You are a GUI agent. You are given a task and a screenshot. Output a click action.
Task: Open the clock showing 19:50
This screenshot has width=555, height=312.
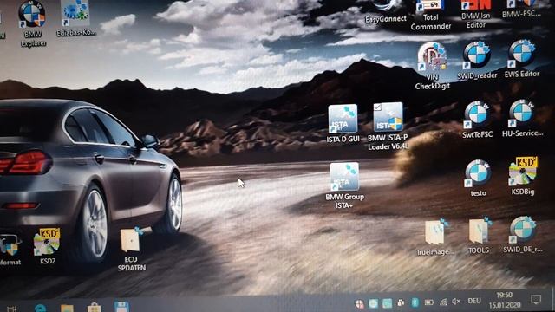point(505,300)
